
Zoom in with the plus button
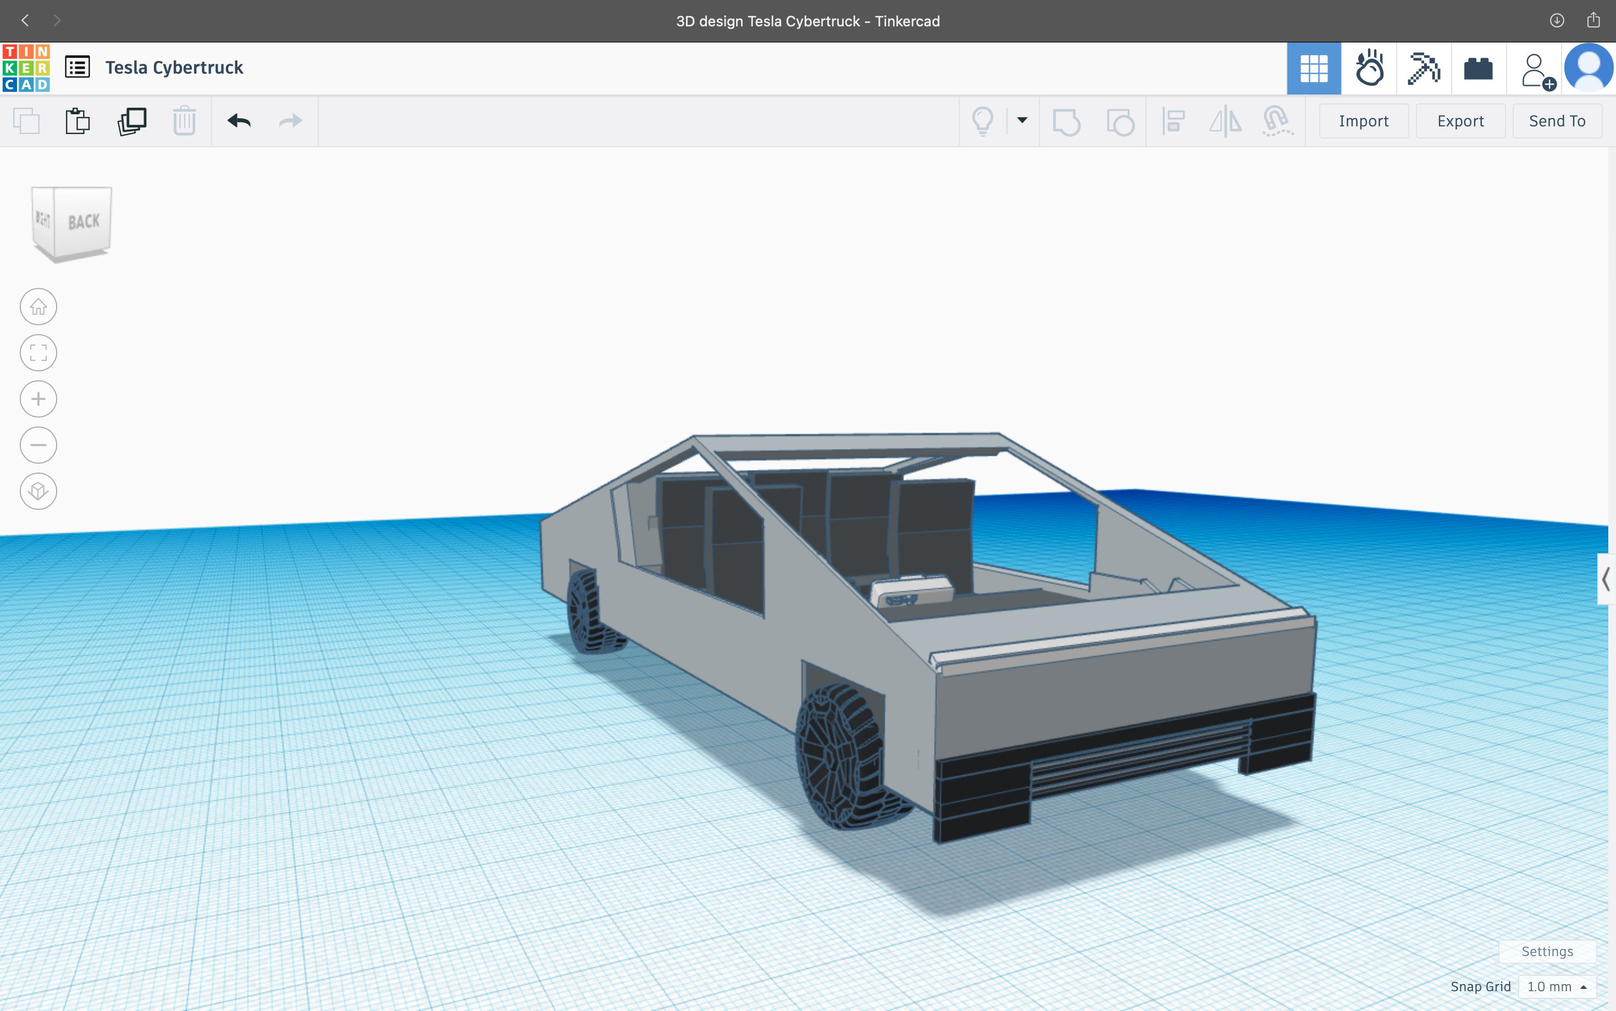pos(38,399)
